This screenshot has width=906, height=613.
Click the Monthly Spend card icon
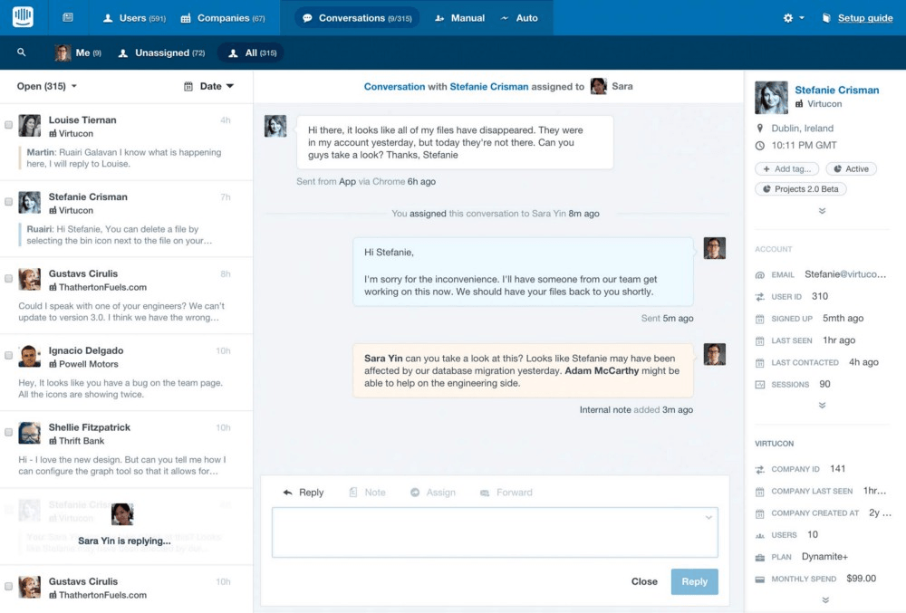[x=760, y=579]
